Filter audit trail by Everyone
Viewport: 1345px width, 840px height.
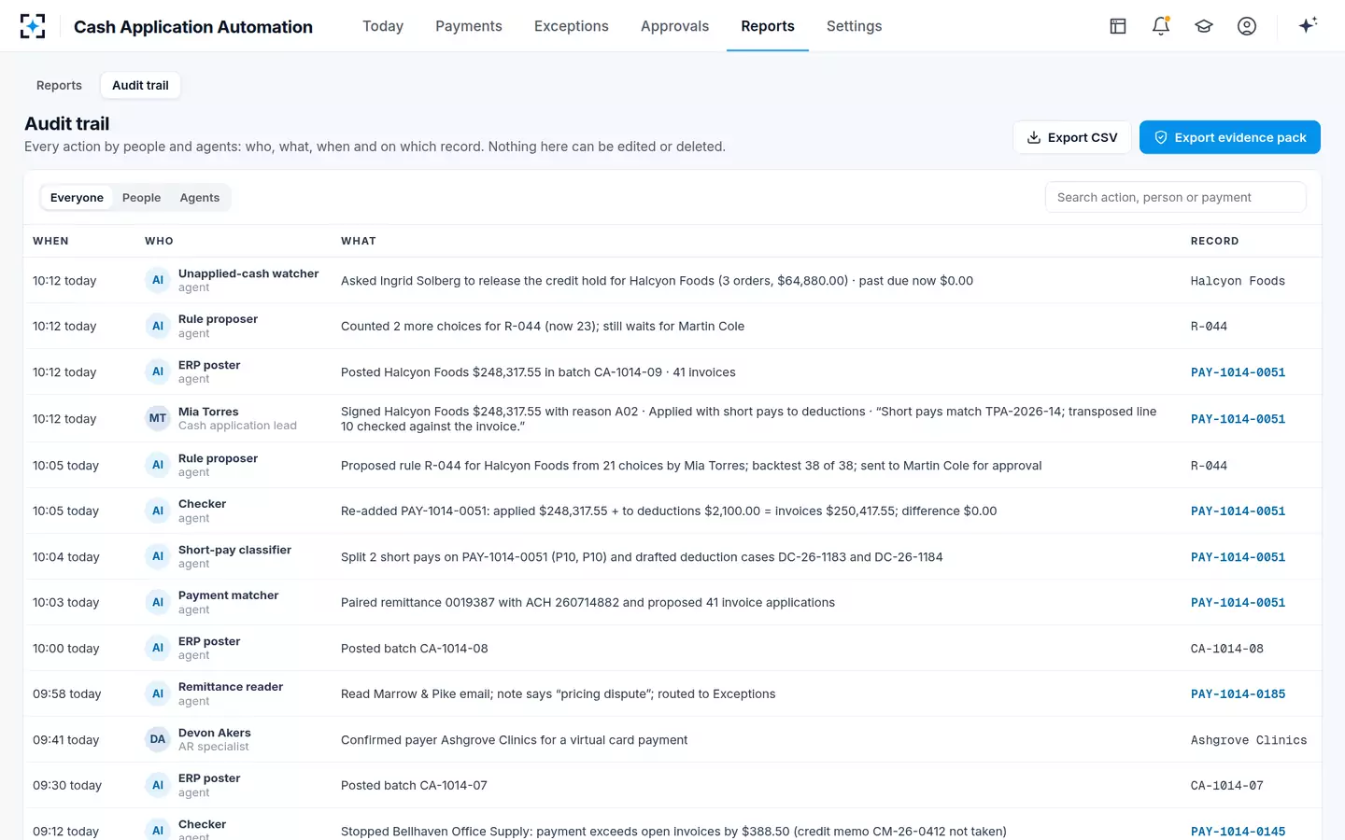tap(77, 198)
